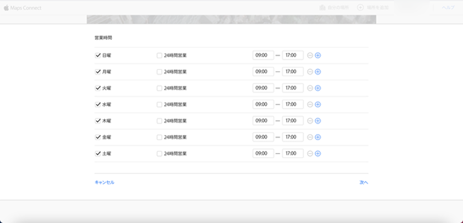Remove the time range for 火曜
Screen dimensions: 463x223
click(x=310, y=88)
